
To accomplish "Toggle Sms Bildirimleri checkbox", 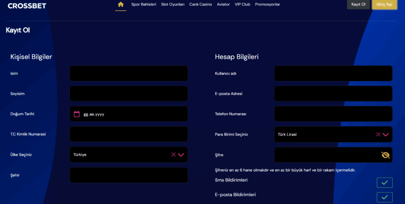I will 384,183.
